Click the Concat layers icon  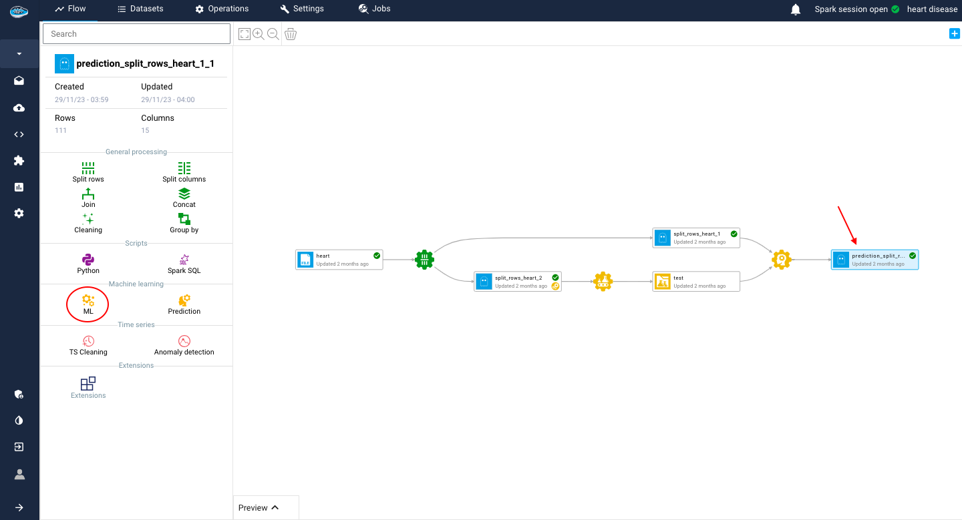(x=184, y=194)
